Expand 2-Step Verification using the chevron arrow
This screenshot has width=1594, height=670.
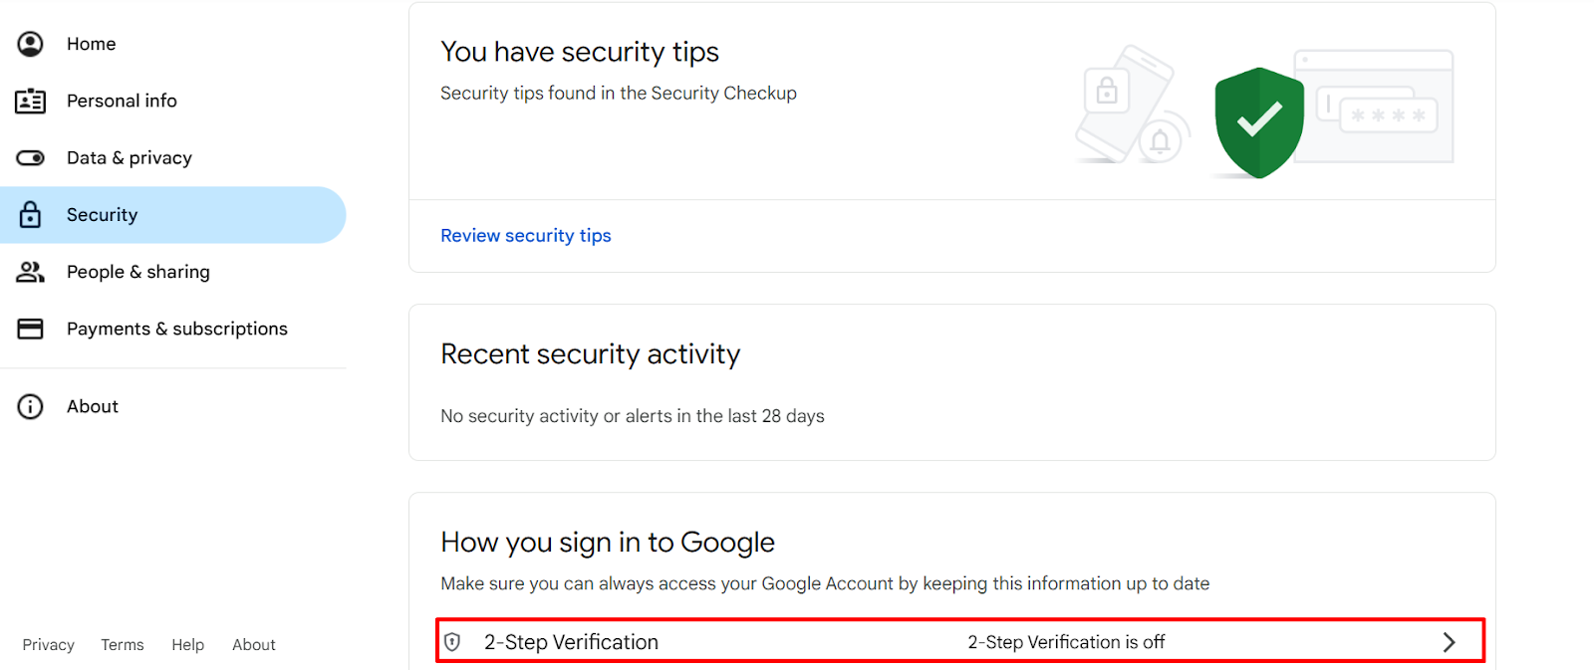pos(1450,642)
